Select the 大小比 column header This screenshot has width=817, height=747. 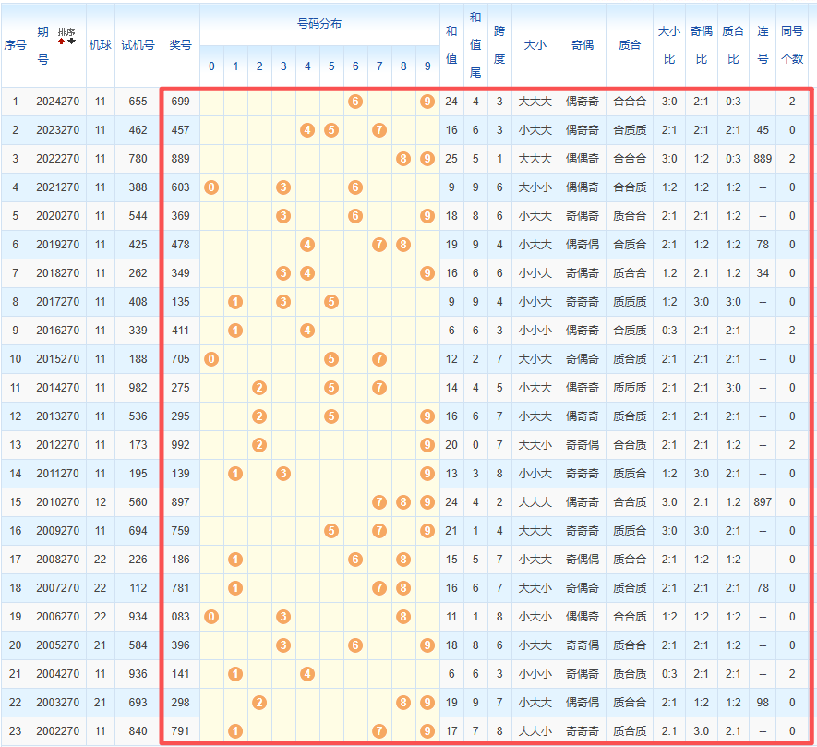pyautogui.click(x=668, y=43)
